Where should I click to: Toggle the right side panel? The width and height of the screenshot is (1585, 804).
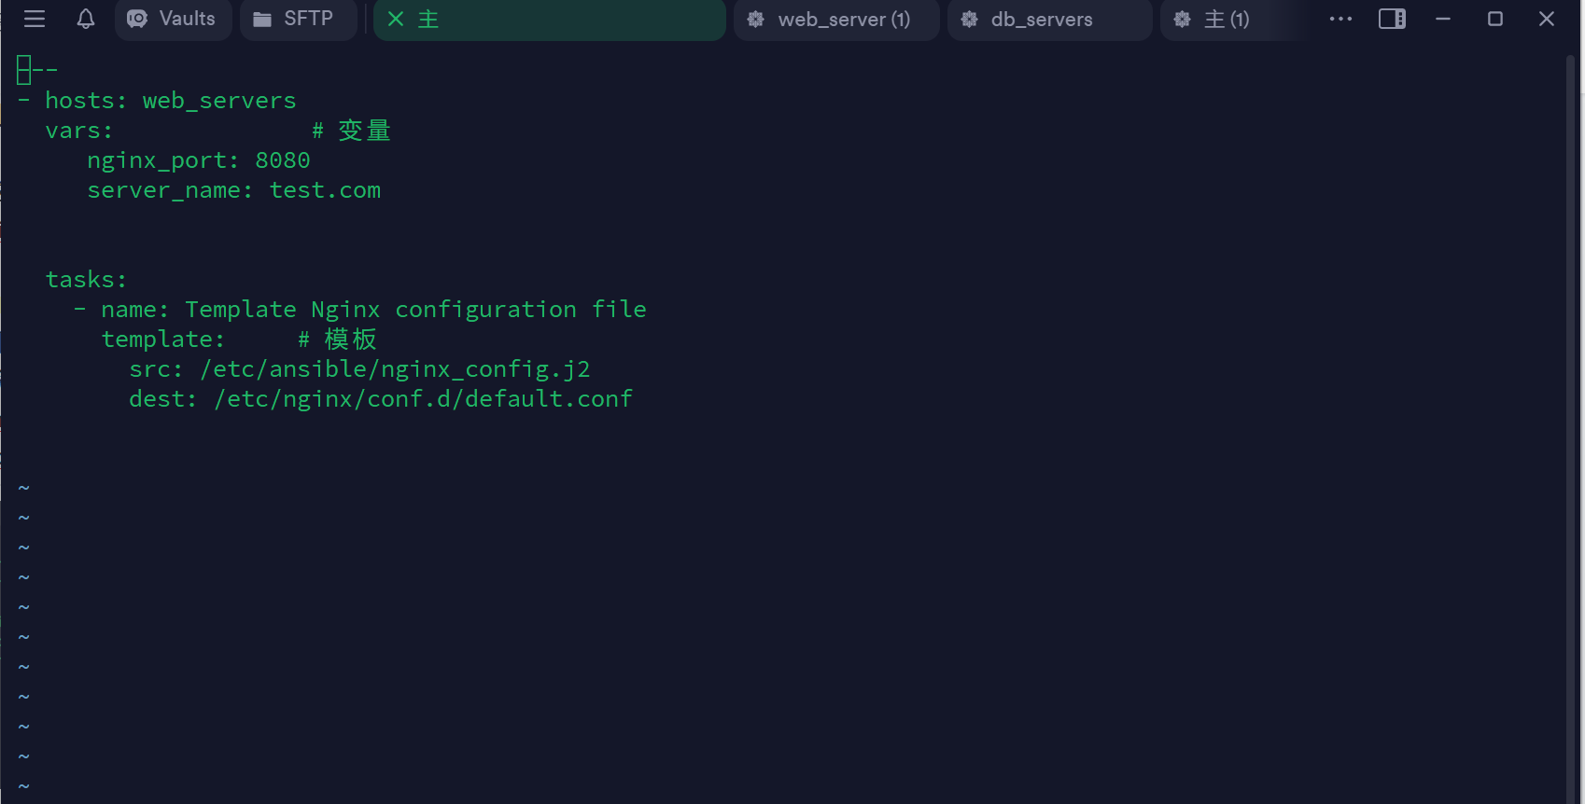pyautogui.click(x=1392, y=19)
